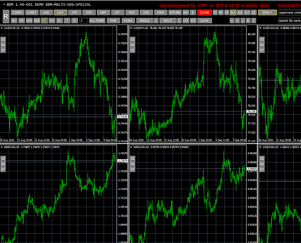Click the minus button

pyautogui.click(x=232, y=21)
